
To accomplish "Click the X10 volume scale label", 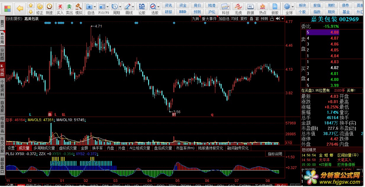I will click(288, 143).
